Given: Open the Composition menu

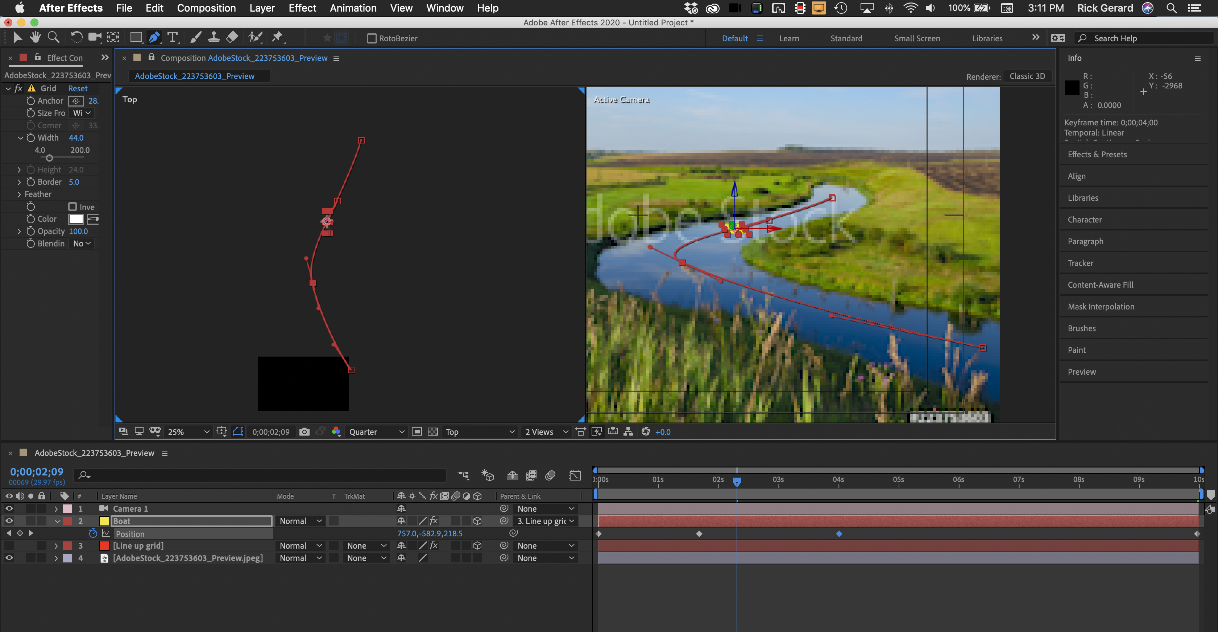Looking at the screenshot, I should click(x=206, y=8).
